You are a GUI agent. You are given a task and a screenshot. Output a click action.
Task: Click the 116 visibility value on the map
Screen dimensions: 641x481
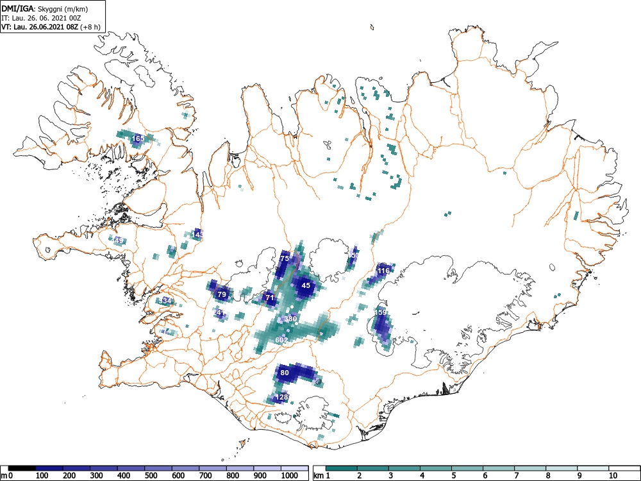(x=383, y=271)
